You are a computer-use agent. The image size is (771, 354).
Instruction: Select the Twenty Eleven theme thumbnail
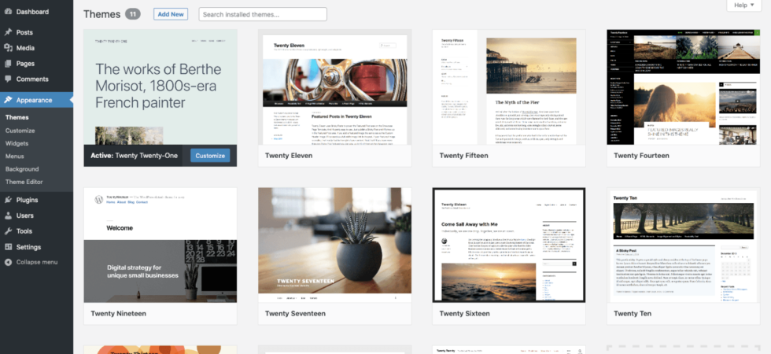coord(335,87)
